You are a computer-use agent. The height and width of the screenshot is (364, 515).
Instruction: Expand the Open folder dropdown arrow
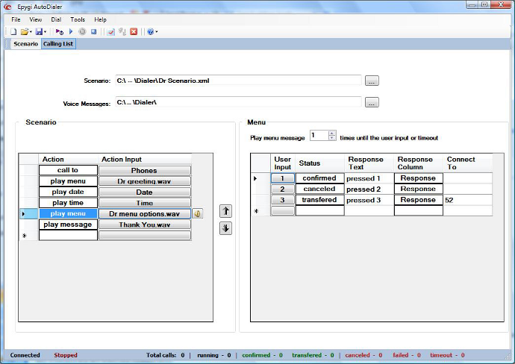pos(31,32)
